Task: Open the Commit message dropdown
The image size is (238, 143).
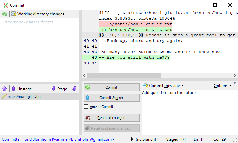Action: 163,86
